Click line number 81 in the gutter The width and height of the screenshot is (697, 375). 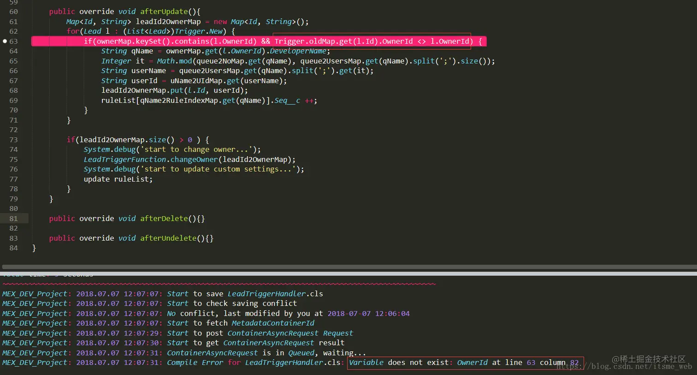[13, 218]
